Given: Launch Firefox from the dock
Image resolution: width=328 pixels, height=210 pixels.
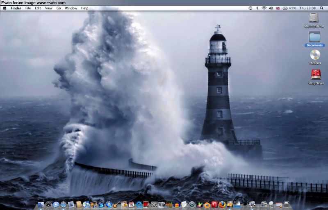Looking at the screenshot, I should pyautogui.click(x=222, y=204).
